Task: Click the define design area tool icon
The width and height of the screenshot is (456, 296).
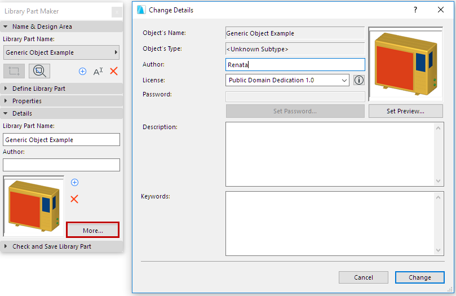Action: click(x=14, y=71)
